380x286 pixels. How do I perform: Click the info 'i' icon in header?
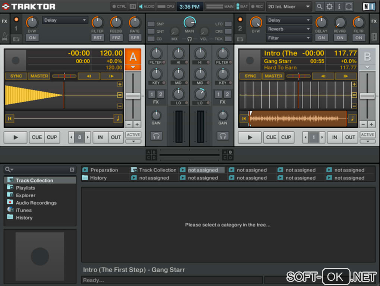tap(339, 7)
